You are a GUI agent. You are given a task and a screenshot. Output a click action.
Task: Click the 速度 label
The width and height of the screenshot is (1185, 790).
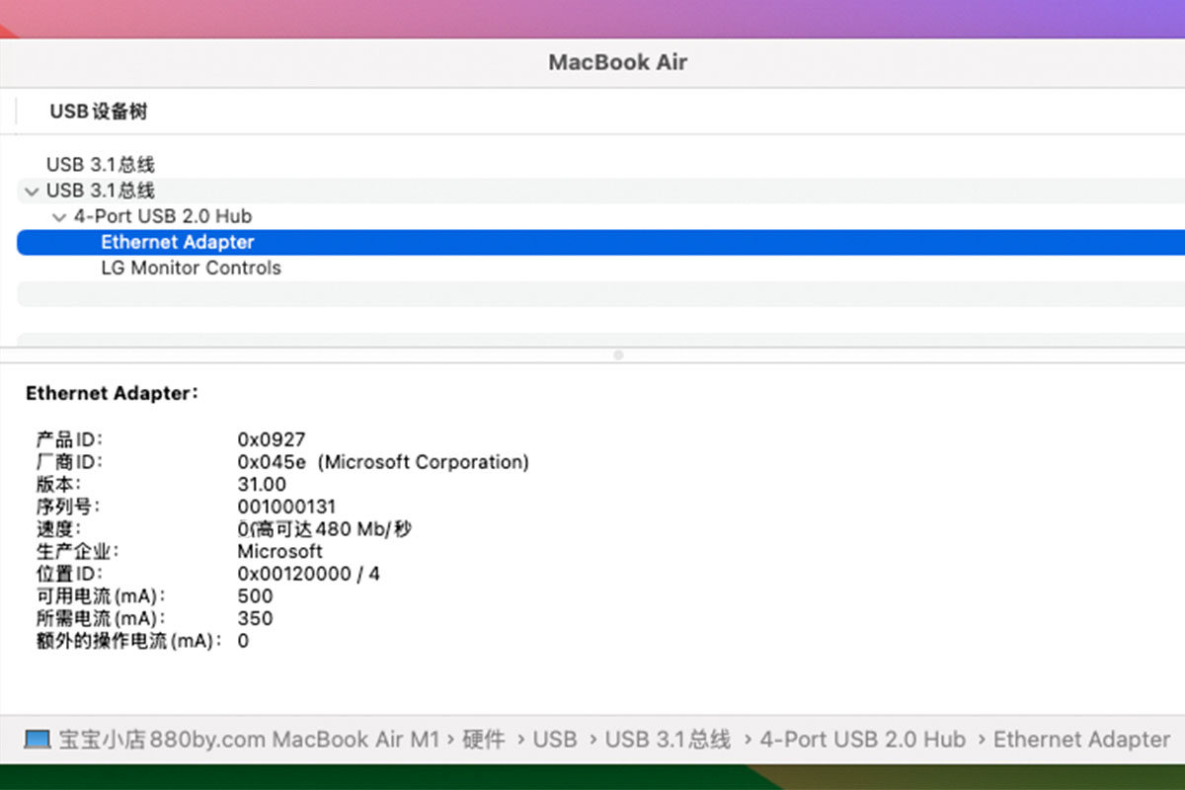(x=58, y=529)
